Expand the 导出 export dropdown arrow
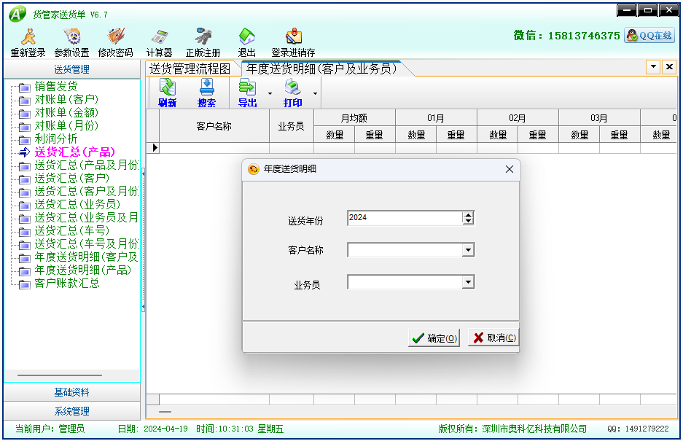This screenshot has height=441, width=683. pyautogui.click(x=270, y=93)
